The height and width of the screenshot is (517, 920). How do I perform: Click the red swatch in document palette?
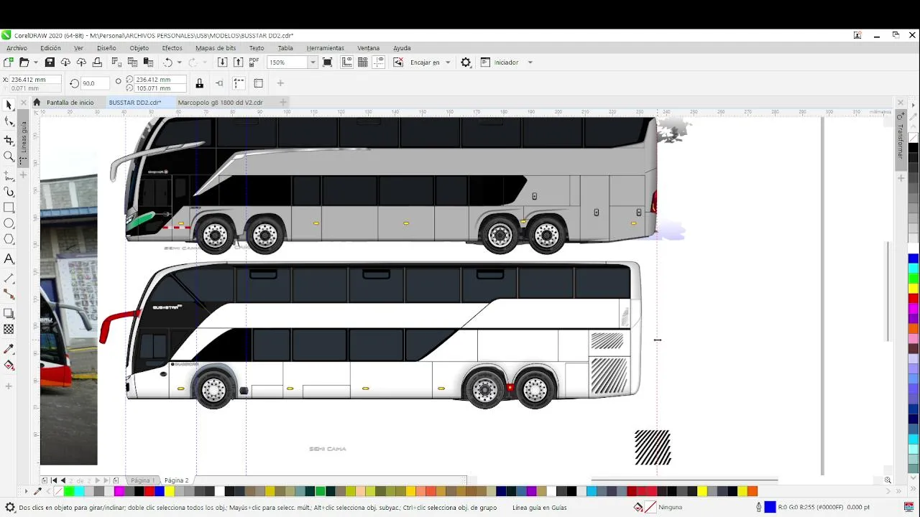pyautogui.click(x=149, y=491)
